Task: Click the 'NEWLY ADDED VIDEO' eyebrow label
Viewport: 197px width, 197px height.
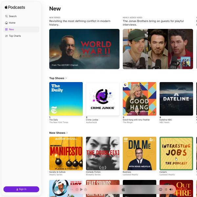Action: (x=132, y=18)
